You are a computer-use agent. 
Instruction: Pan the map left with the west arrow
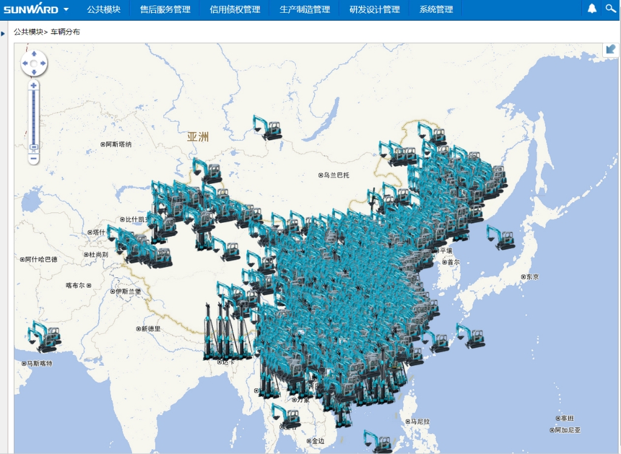(25, 63)
